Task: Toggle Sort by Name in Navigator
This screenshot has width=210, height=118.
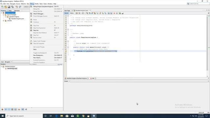Action: [x=23, y=109]
